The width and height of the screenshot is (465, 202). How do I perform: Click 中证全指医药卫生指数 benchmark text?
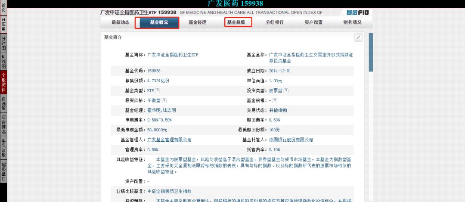(x=169, y=191)
